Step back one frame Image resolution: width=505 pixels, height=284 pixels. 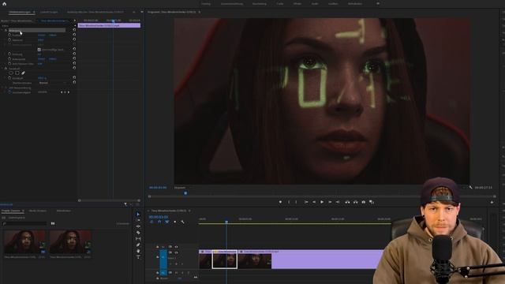coord(314,202)
